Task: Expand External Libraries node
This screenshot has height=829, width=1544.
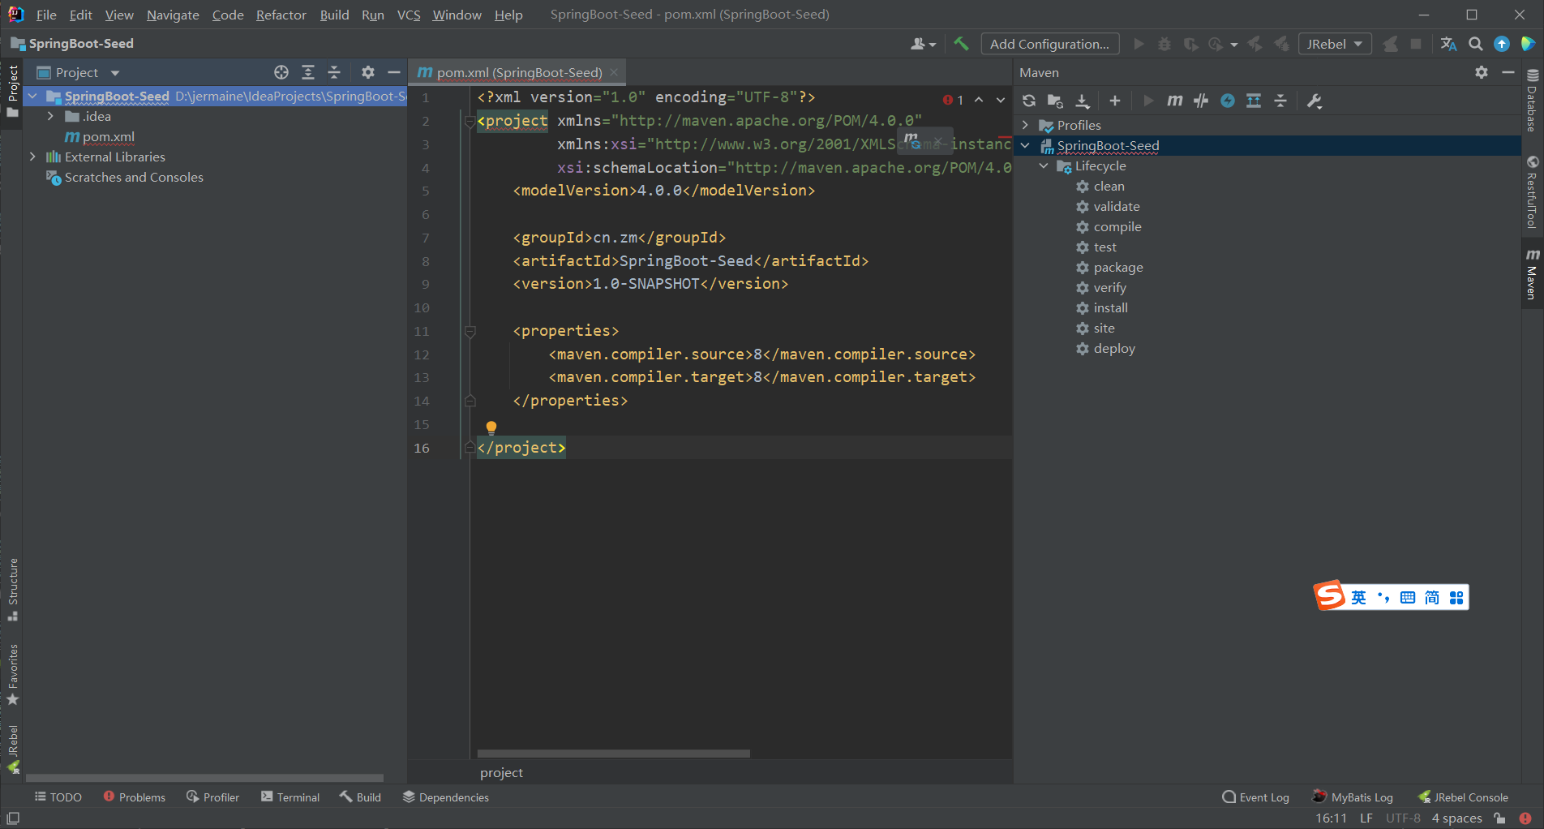Action: [x=32, y=157]
